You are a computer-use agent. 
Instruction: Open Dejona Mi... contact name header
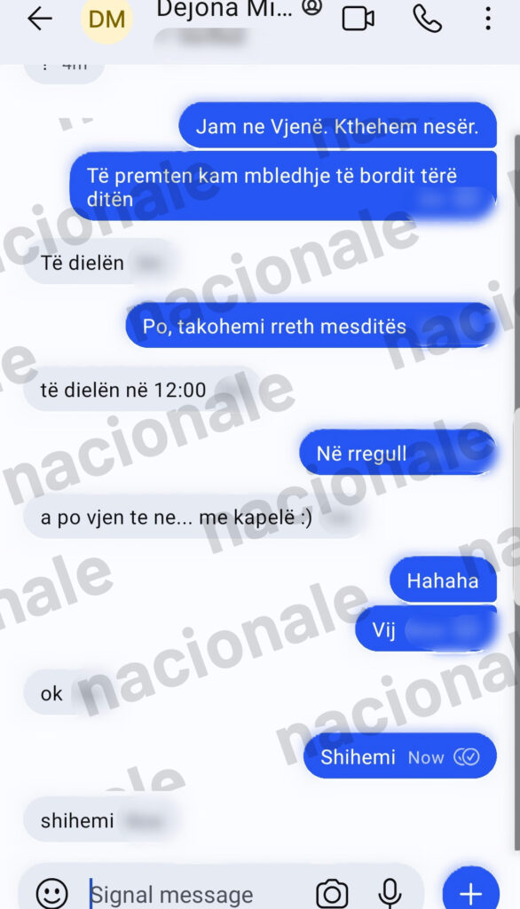[x=225, y=9]
